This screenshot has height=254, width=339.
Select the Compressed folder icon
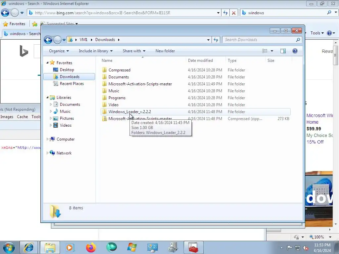[104, 70]
